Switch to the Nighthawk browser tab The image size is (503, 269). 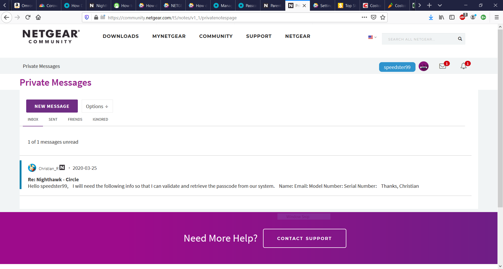[x=98, y=5]
